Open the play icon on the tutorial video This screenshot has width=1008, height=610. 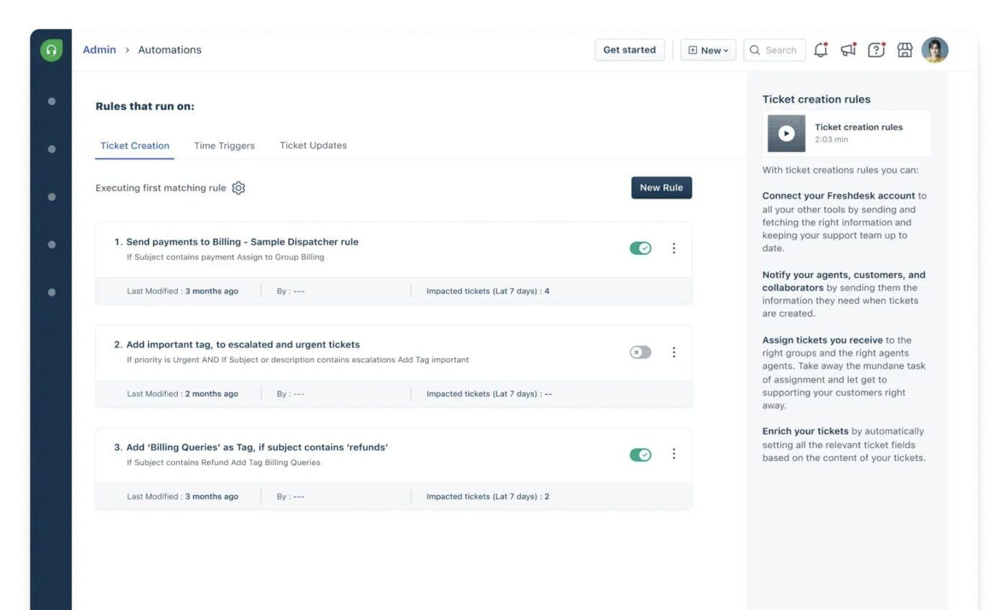pos(786,133)
